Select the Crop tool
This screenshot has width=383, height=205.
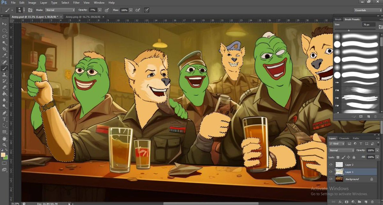click(x=4, y=49)
